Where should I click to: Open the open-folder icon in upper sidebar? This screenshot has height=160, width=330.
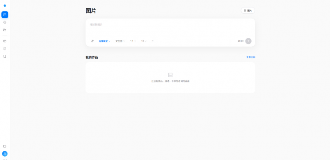pos(5,30)
